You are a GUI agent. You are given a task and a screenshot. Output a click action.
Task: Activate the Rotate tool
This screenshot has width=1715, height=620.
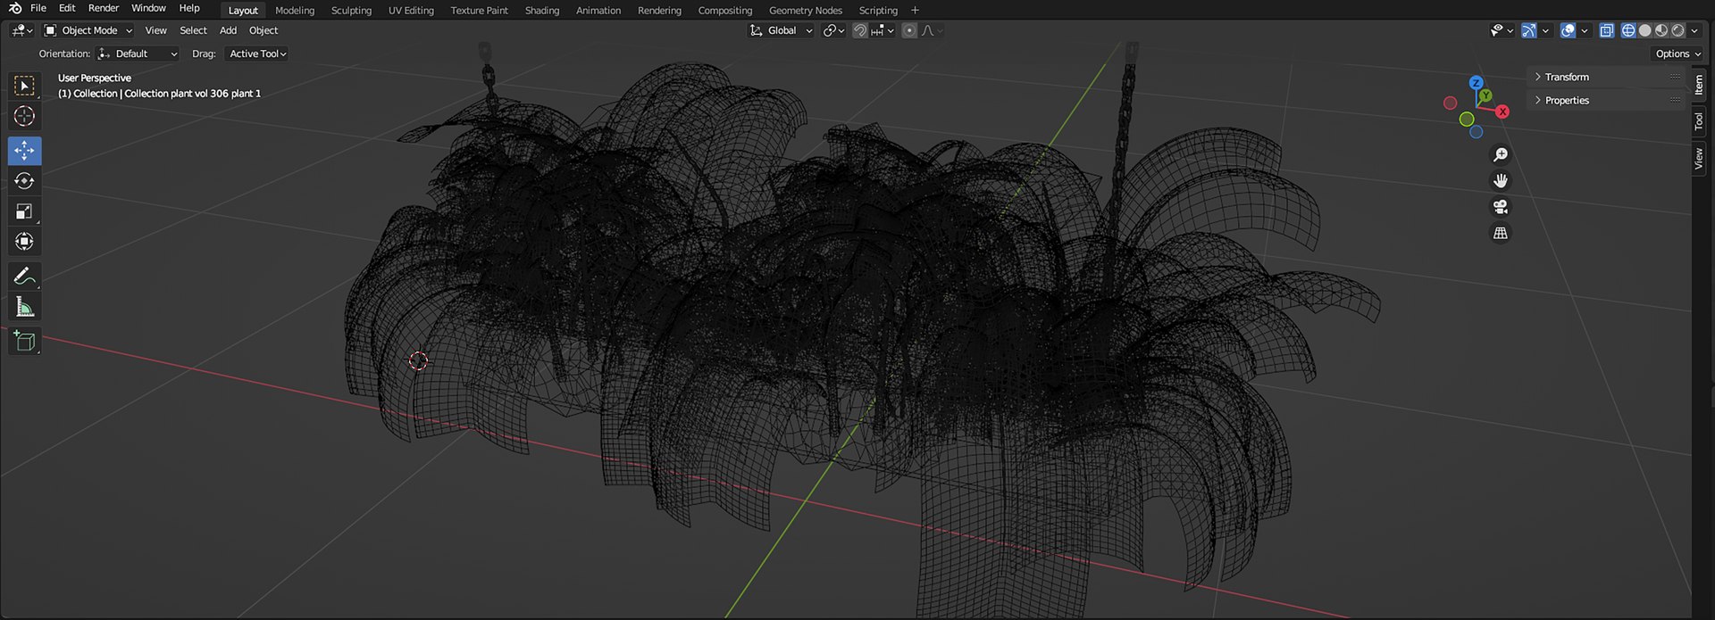(x=24, y=181)
